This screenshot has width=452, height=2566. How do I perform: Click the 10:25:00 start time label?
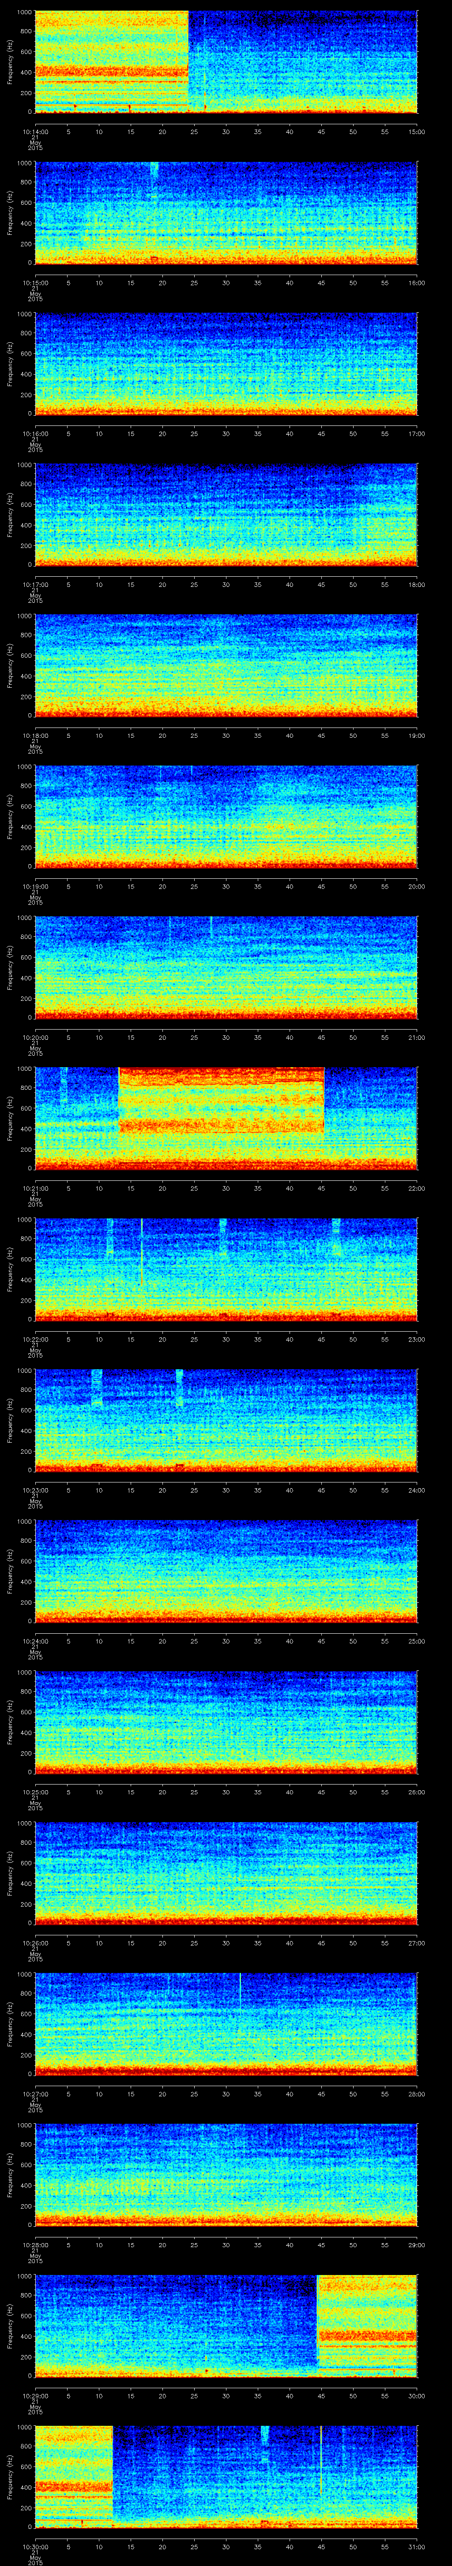click(x=35, y=1792)
